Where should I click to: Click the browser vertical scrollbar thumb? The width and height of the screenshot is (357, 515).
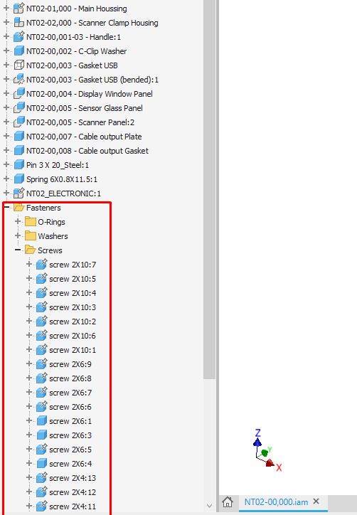pos(209,189)
